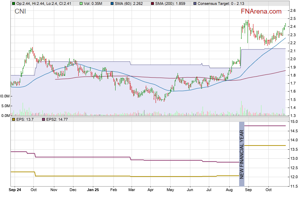Select the Aug month label on axis
The height and width of the screenshot is (197, 299).
(229, 190)
